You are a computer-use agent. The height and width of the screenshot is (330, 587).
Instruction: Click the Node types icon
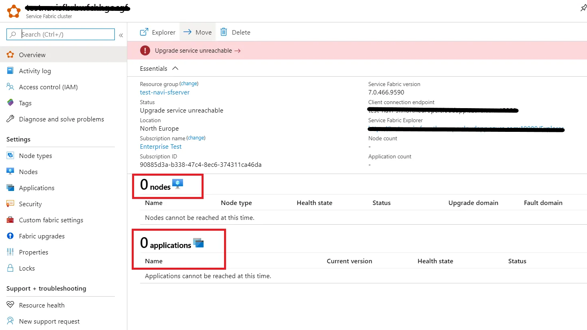[x=10, y=156]
